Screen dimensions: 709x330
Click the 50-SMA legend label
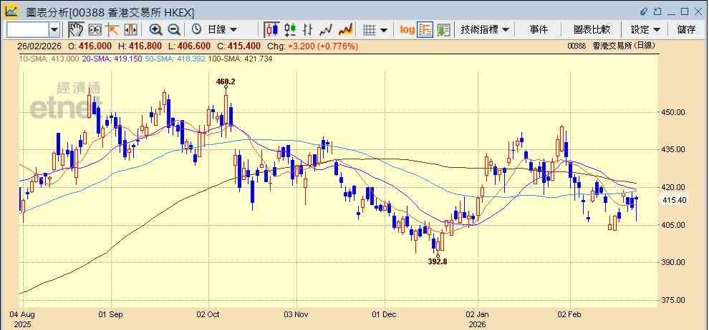[x=175, y=59]
